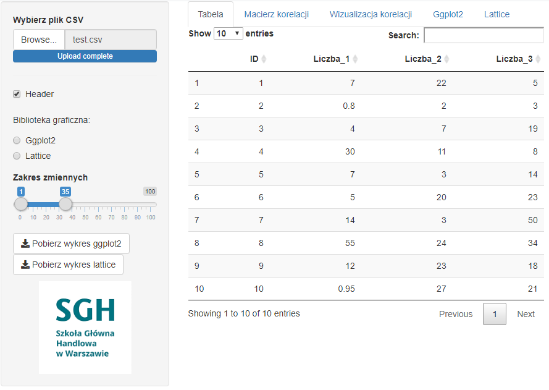
Task: Click the Liczba_3 cell showing 50
Action: coord(532,220)
